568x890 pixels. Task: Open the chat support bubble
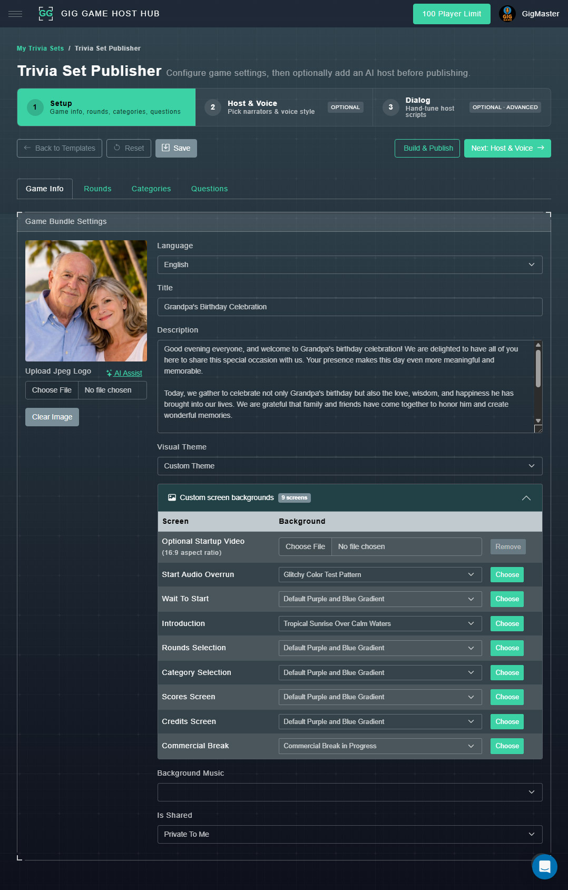tap(544, 866)
